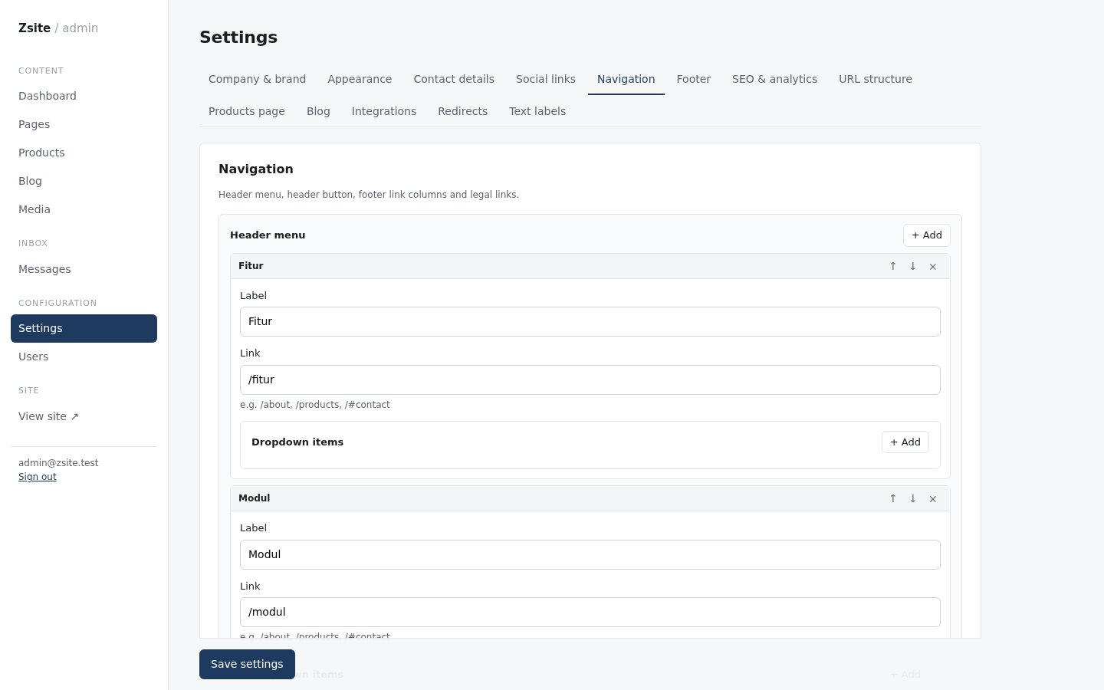Viewport: 1104px width, 690px height.
Task: Remove the Fitur menu item
Action: click(x=933, y=266)
